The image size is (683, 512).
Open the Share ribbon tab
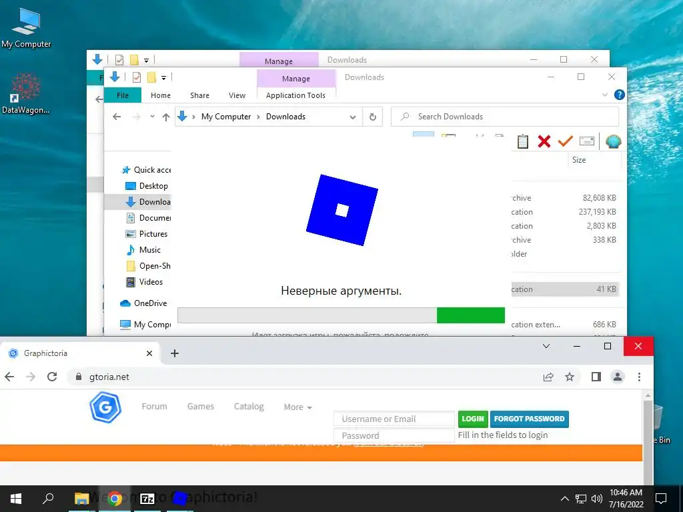point(199,95)
